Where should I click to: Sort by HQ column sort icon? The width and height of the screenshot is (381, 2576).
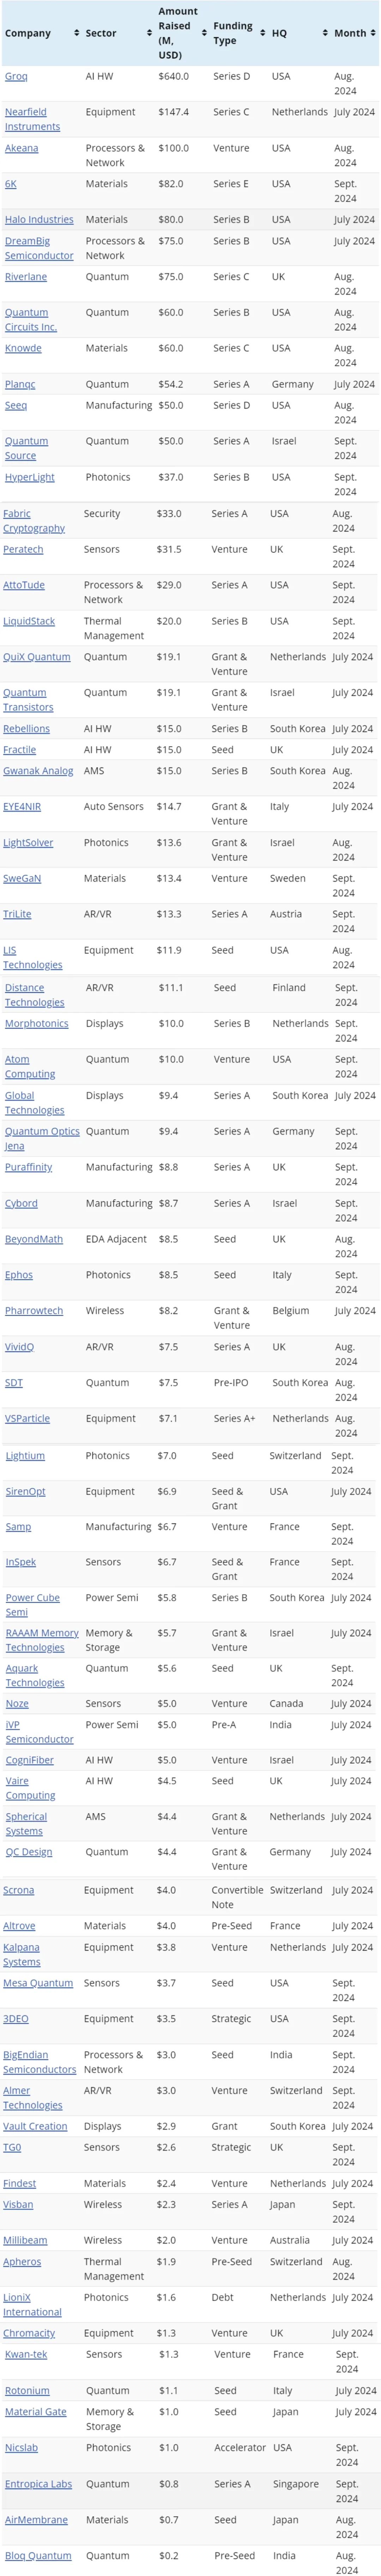[x=325, y=33]
